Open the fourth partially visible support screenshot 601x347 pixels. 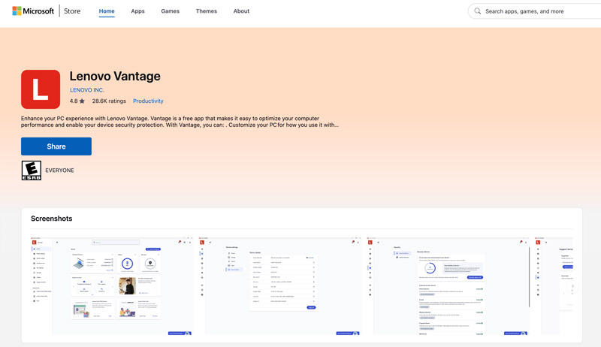(554, 286)
